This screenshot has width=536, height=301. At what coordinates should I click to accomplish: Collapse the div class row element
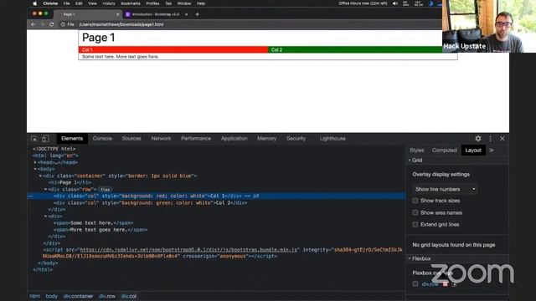coord(45,190)
